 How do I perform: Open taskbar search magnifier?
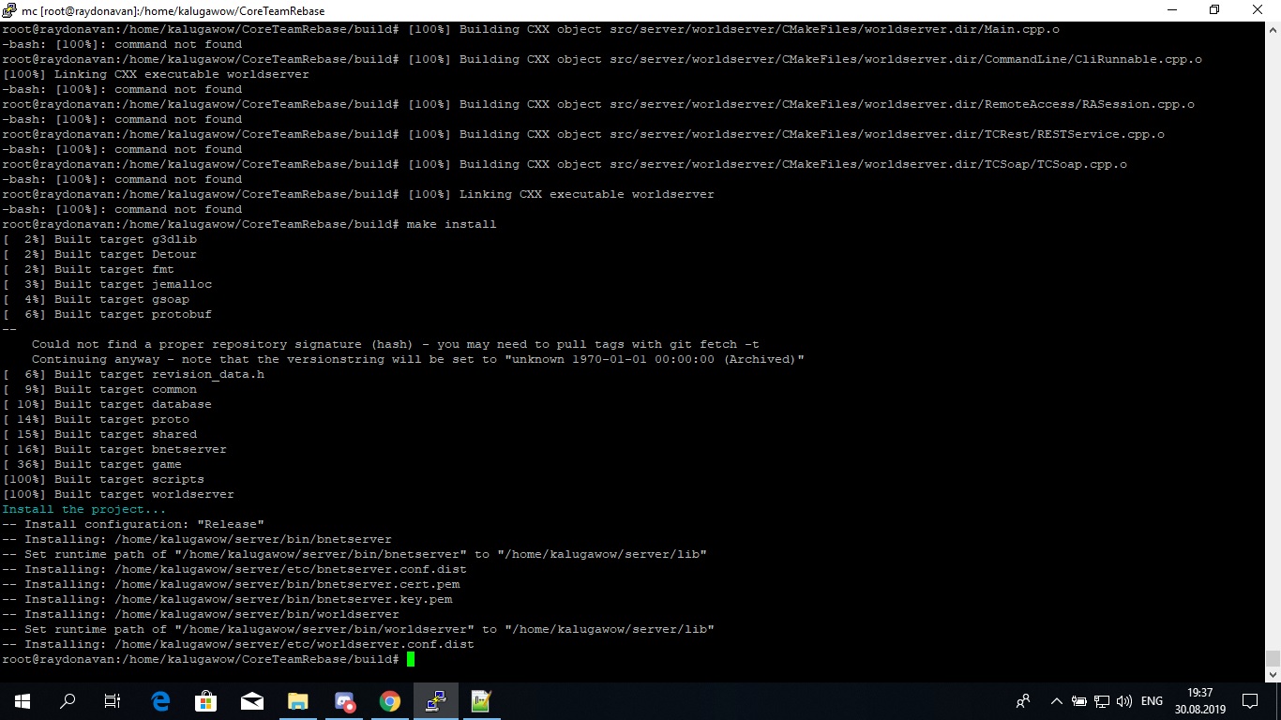pyautogui.click(x=68, y=700)
